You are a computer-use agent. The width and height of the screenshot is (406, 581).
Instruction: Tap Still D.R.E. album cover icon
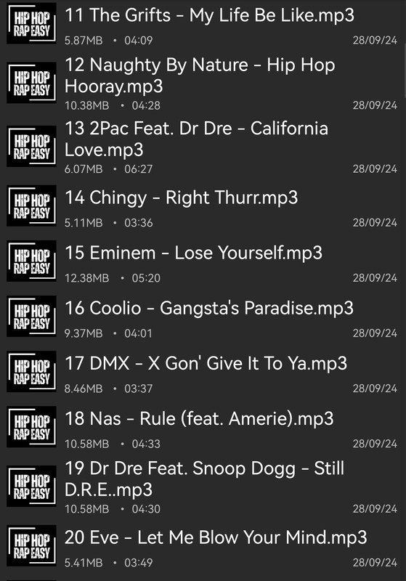point(31,486)
